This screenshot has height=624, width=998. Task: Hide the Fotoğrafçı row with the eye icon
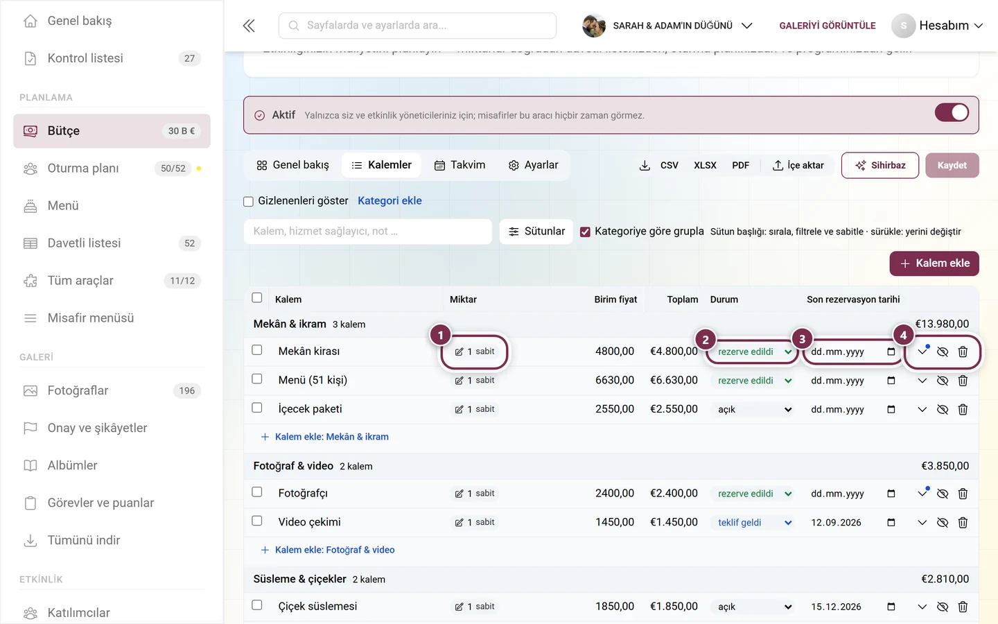[x=943, y=494]
